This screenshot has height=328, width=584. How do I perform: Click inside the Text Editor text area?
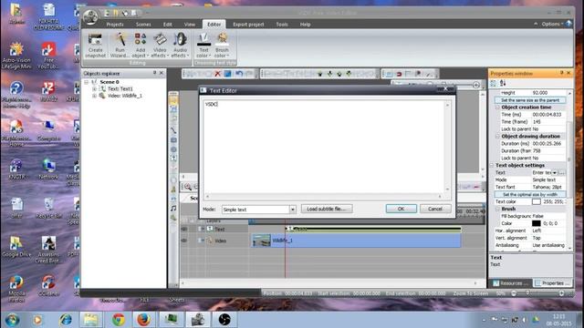(324, 147)
